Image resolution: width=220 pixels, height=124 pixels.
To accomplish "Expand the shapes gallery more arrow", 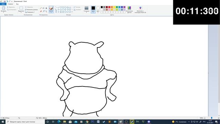I will [x=72, y=12].
